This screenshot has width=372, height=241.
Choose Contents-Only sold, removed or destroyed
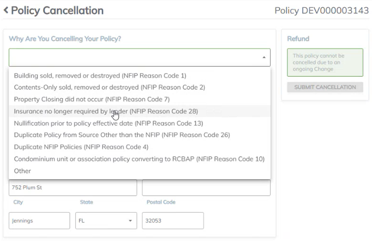point(109,87)
